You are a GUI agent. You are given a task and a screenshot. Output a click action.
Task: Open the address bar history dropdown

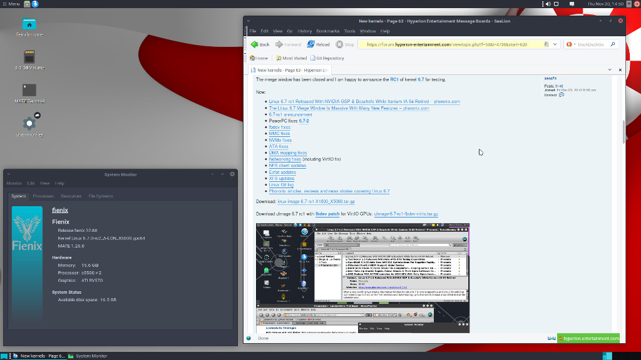click(x=555, y=44)
